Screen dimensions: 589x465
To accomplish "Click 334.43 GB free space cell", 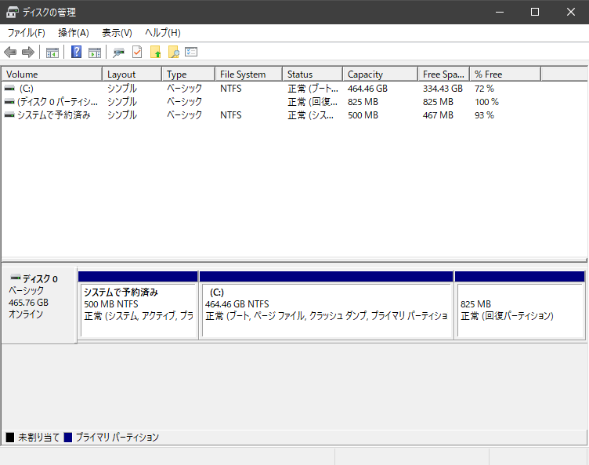I will [x=443, y=89].
